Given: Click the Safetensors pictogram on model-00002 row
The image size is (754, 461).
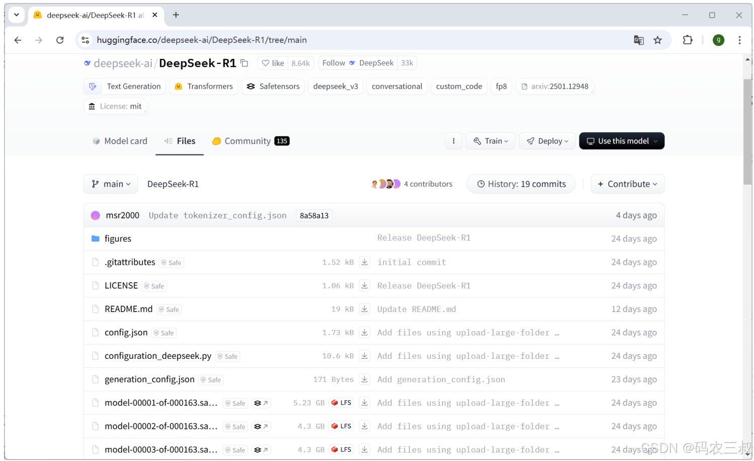Looking at the screenshot, I should 261,426.
